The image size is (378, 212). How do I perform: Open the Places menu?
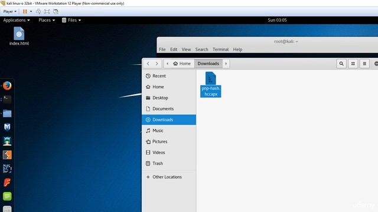pyautogui.click(x=47, y=20)
